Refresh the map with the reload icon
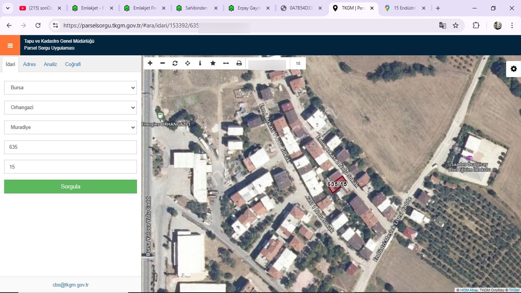 175,63
